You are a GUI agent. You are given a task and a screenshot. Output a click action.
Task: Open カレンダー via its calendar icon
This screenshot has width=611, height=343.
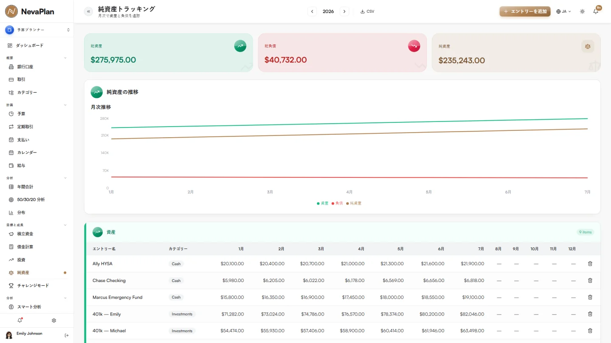[11, 152]
